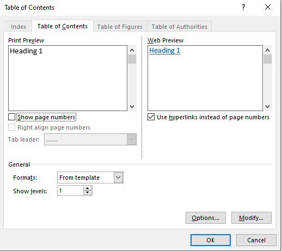Screen dimensions: 282x251
Task: Open the Modify... button
Action: [252, 218]
